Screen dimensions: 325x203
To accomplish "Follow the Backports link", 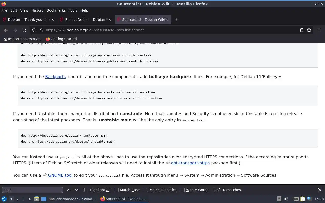I will [x=55, y=77].
